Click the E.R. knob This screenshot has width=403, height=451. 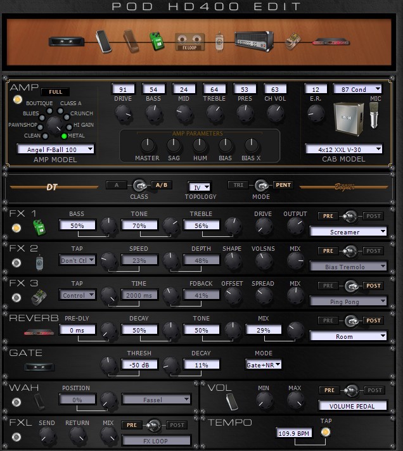tap(316, 113)
